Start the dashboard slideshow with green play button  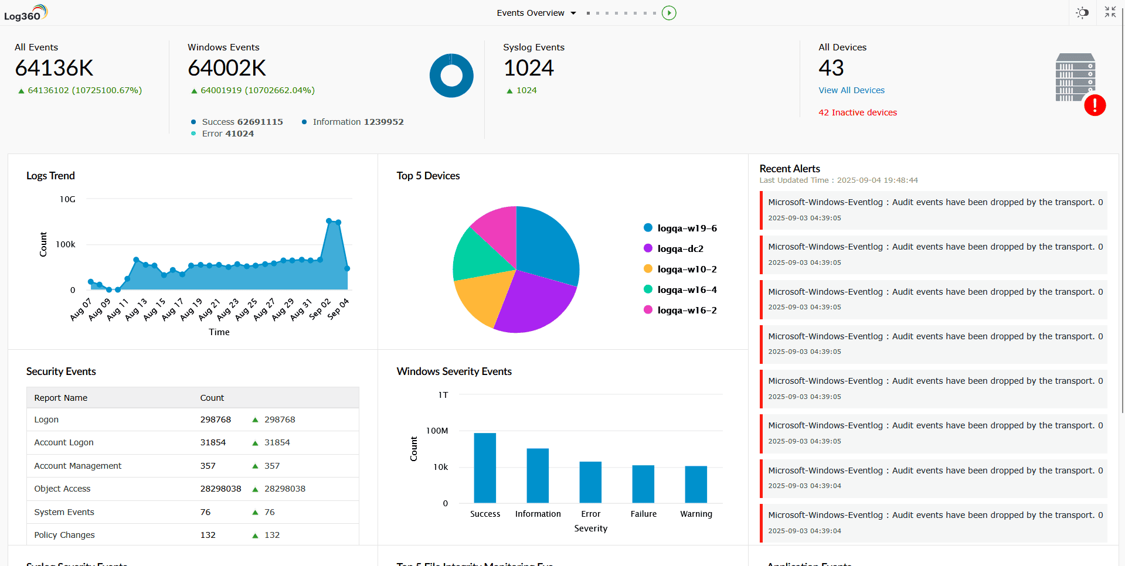(668, 12)
